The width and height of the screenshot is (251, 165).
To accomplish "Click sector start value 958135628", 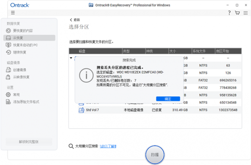I will 228,95.
